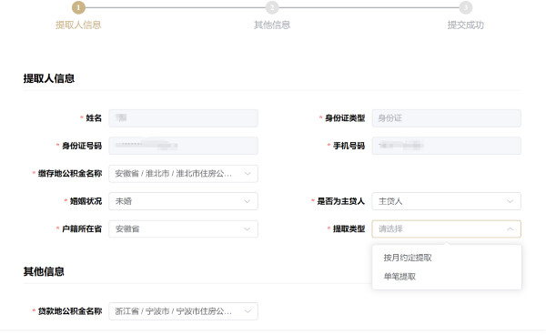Click the chevron in 贷款地公积金名称 field
Screen dimensions: 546x335
[x=248, y=311]
